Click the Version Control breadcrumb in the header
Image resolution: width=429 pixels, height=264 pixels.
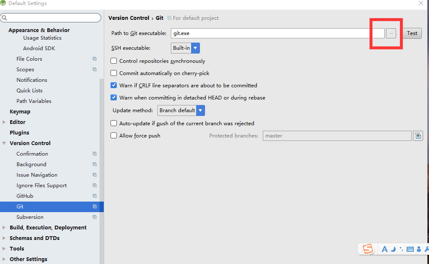[x=129, y=18]
